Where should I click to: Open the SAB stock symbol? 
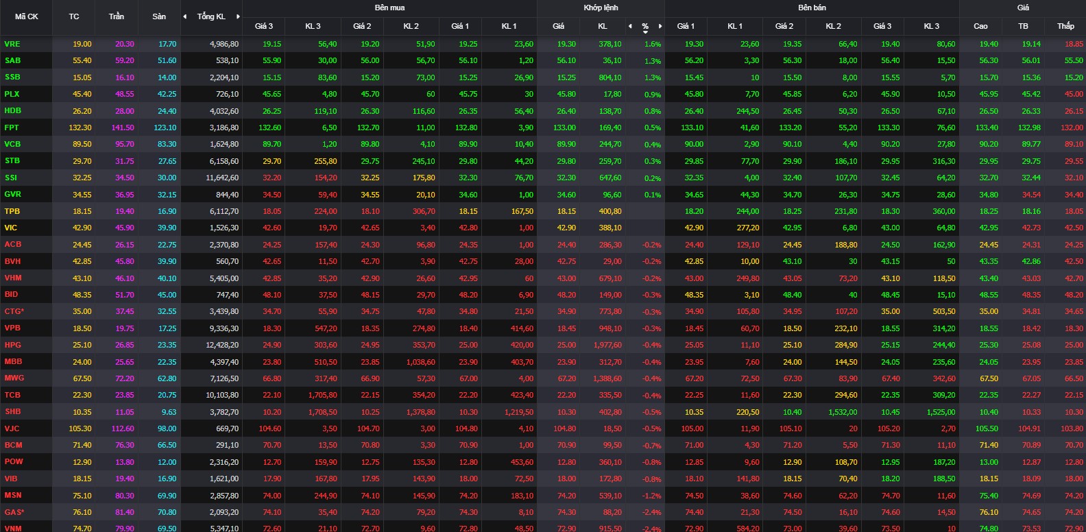click(12, 60)
